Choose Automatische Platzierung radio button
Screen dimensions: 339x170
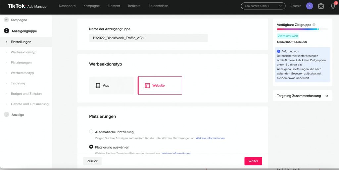click(91, 132)
